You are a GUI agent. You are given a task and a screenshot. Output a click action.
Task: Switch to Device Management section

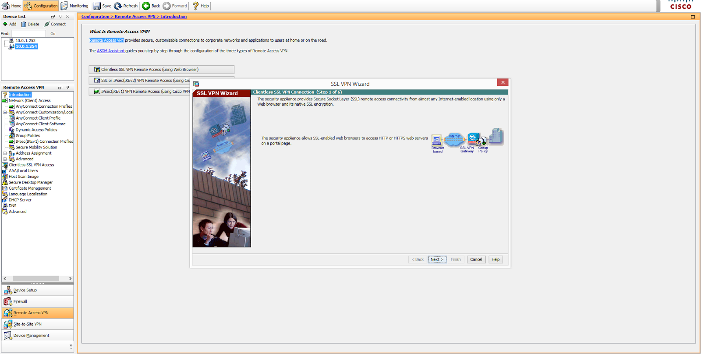click(38, 336)
